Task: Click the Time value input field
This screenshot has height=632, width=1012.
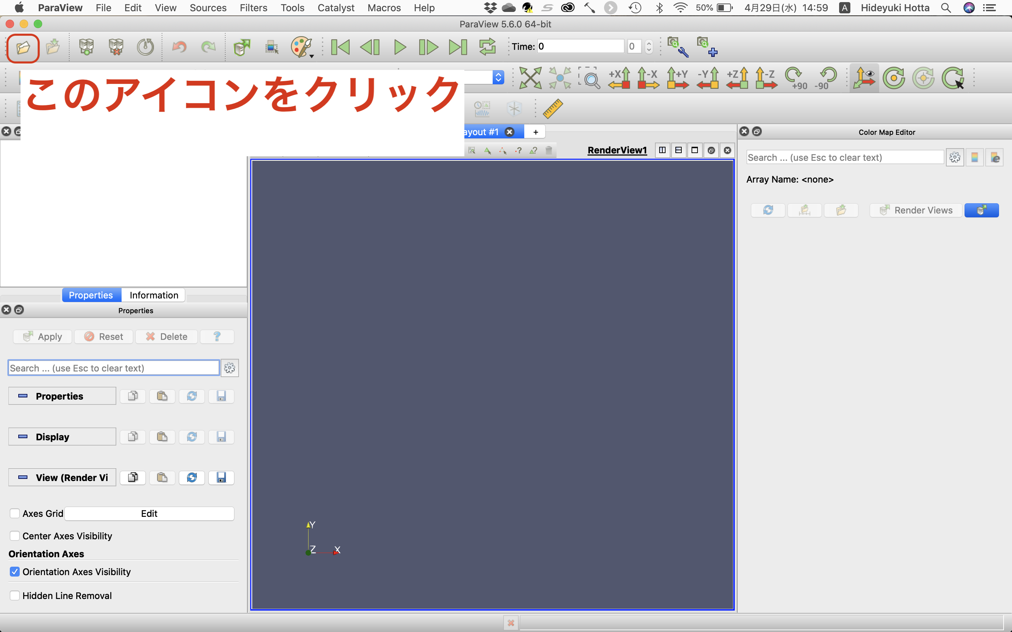Action: click(580, 46)
